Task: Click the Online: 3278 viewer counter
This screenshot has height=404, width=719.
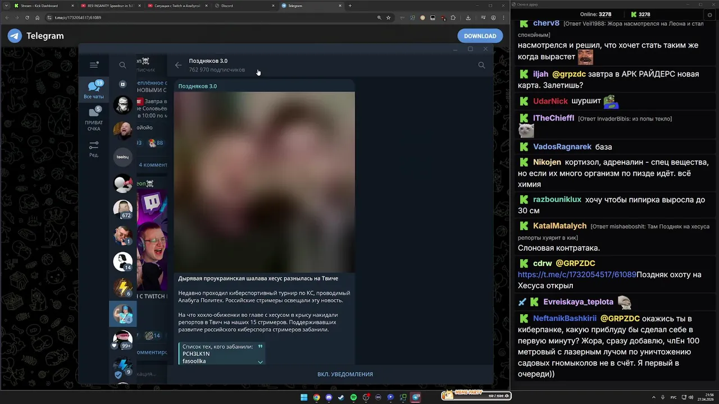Action: tap(595, 15)
